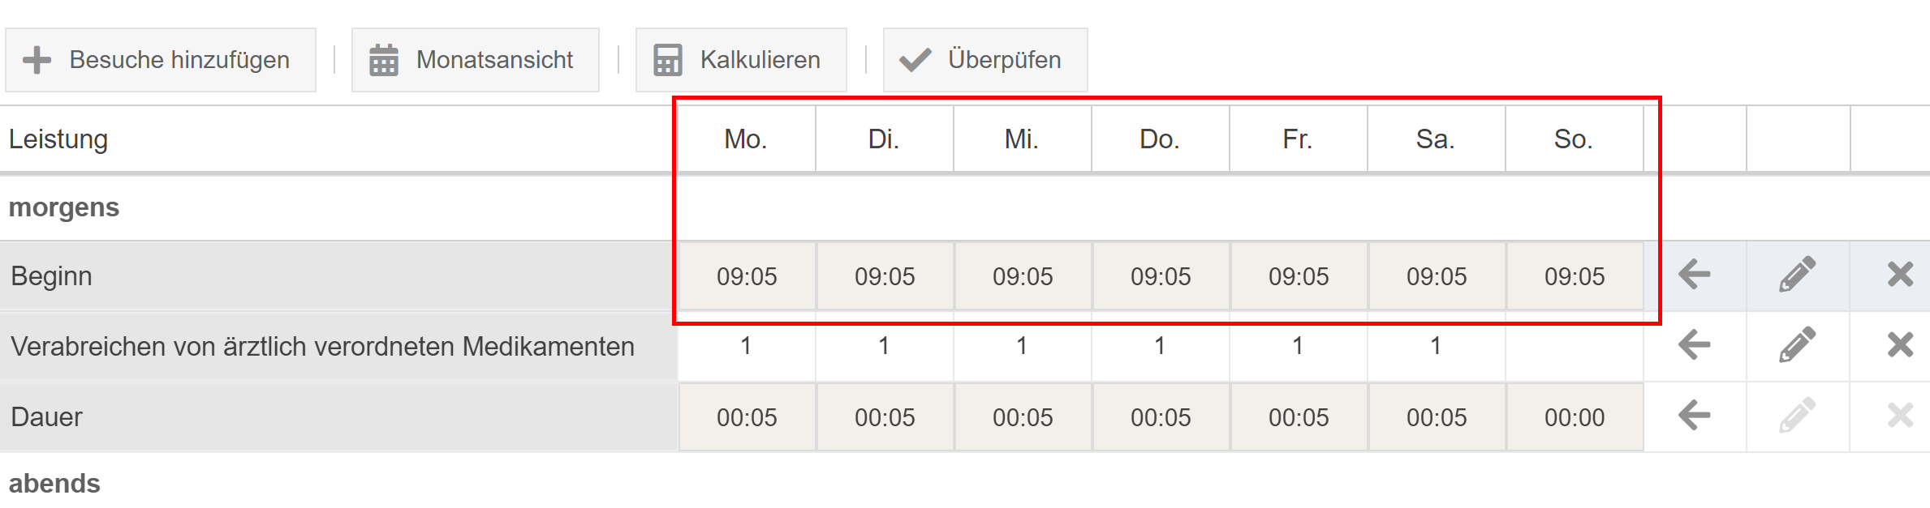
Task: Click the Überpüfen button
Action: click(x=984, y=59)
